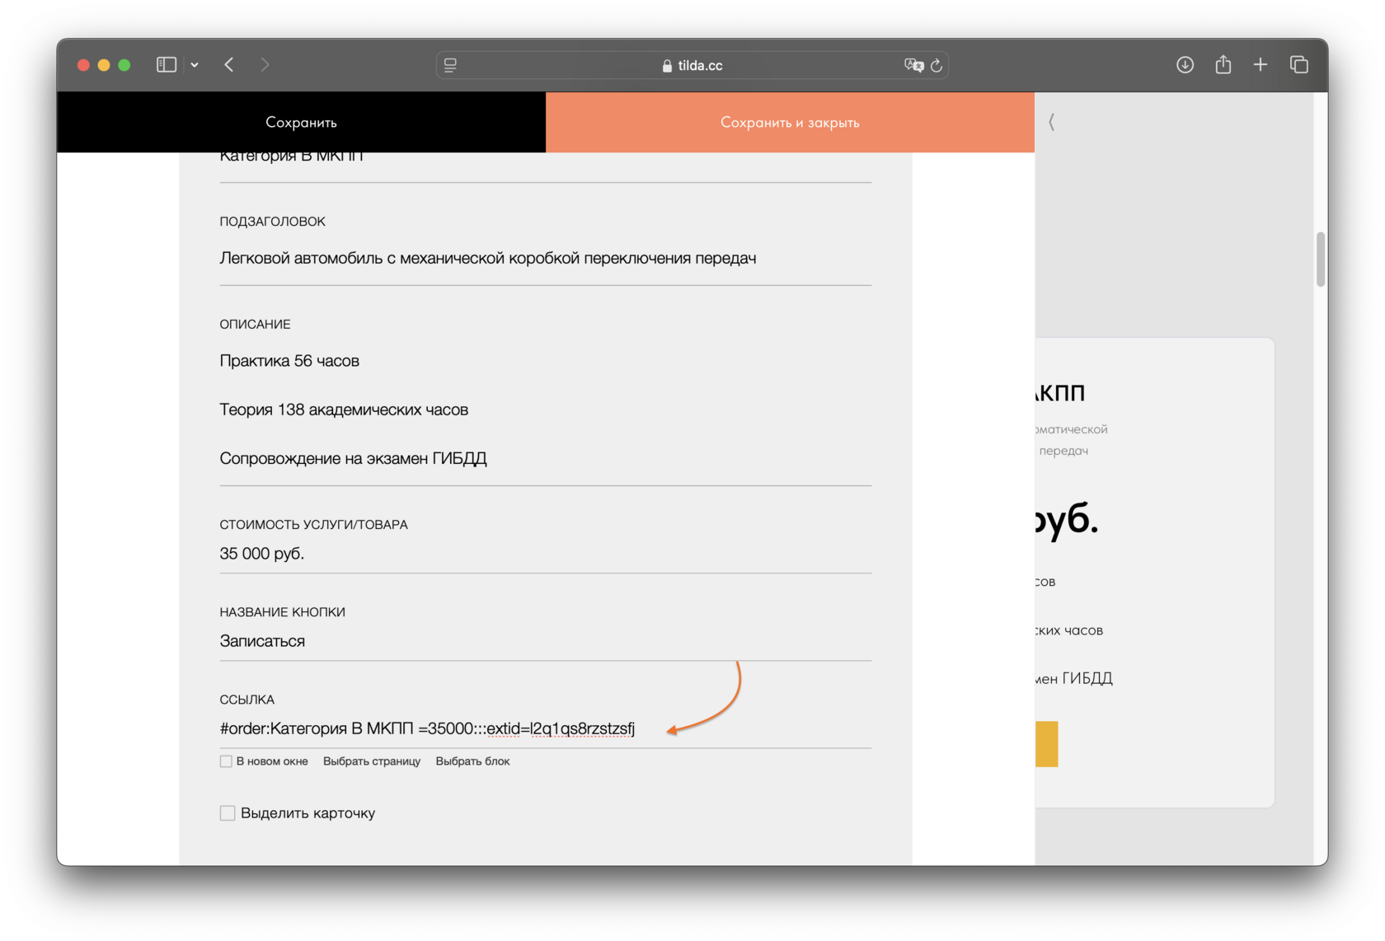
Task: Click the ПОДЗАГОЛОВОК label
Action: 272,222
